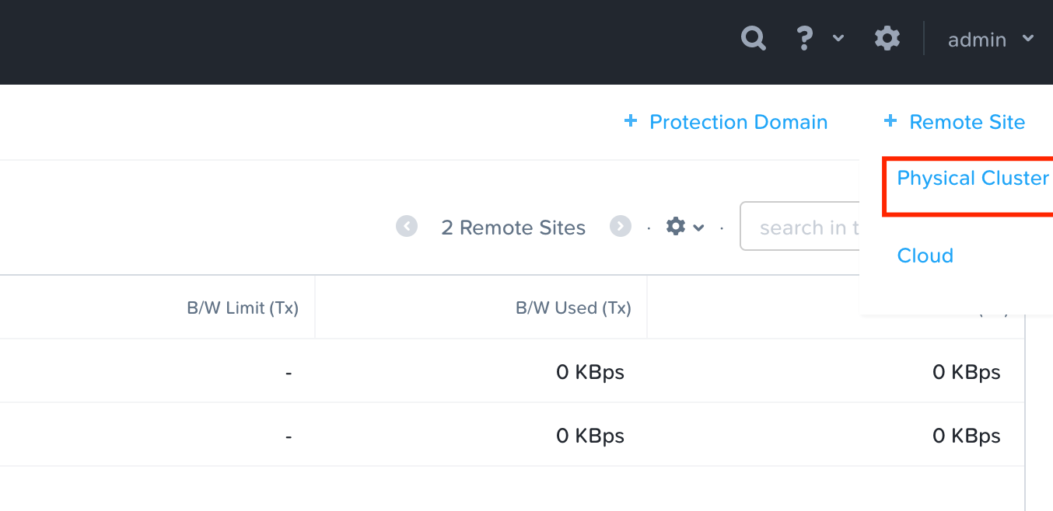Click the Remote Site link text
The height and width of the screenshot is (511, 1053).
(x=967, y=122)
